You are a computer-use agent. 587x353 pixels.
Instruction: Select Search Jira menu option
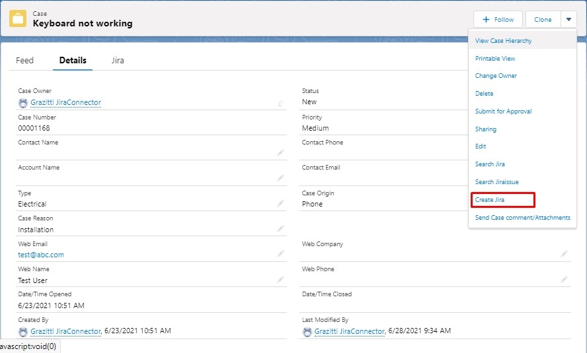[x=490, y=164]
